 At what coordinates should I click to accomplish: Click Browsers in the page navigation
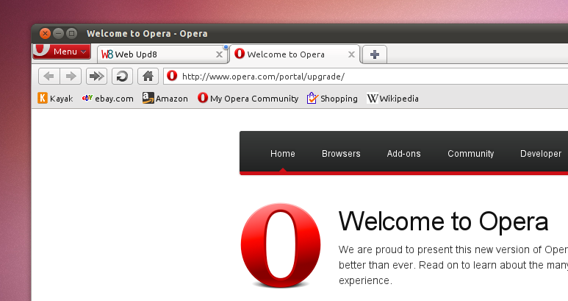[341, 153]
